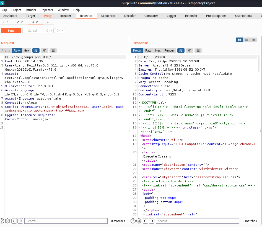Click the orange Send button
The width and height of the screenshot is (262, 227).
(11, 31)
